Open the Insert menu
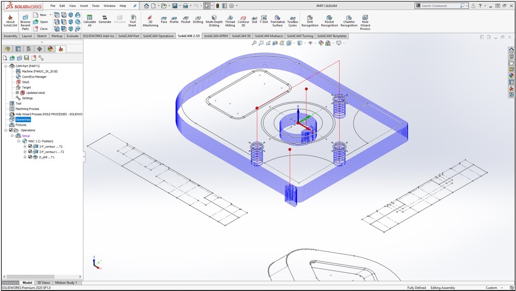The width and height of the screenshot is (516, 291). (x=84, y=6)
